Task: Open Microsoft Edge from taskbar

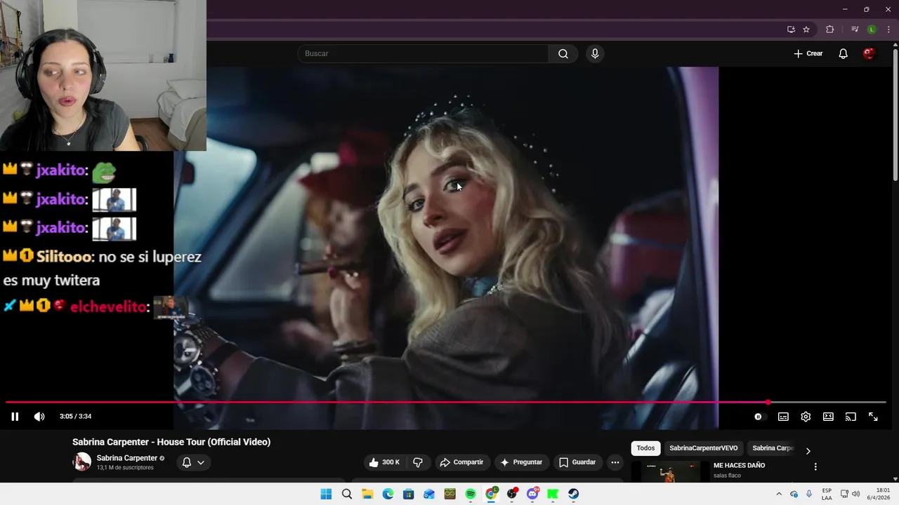Action: (388, 494)
